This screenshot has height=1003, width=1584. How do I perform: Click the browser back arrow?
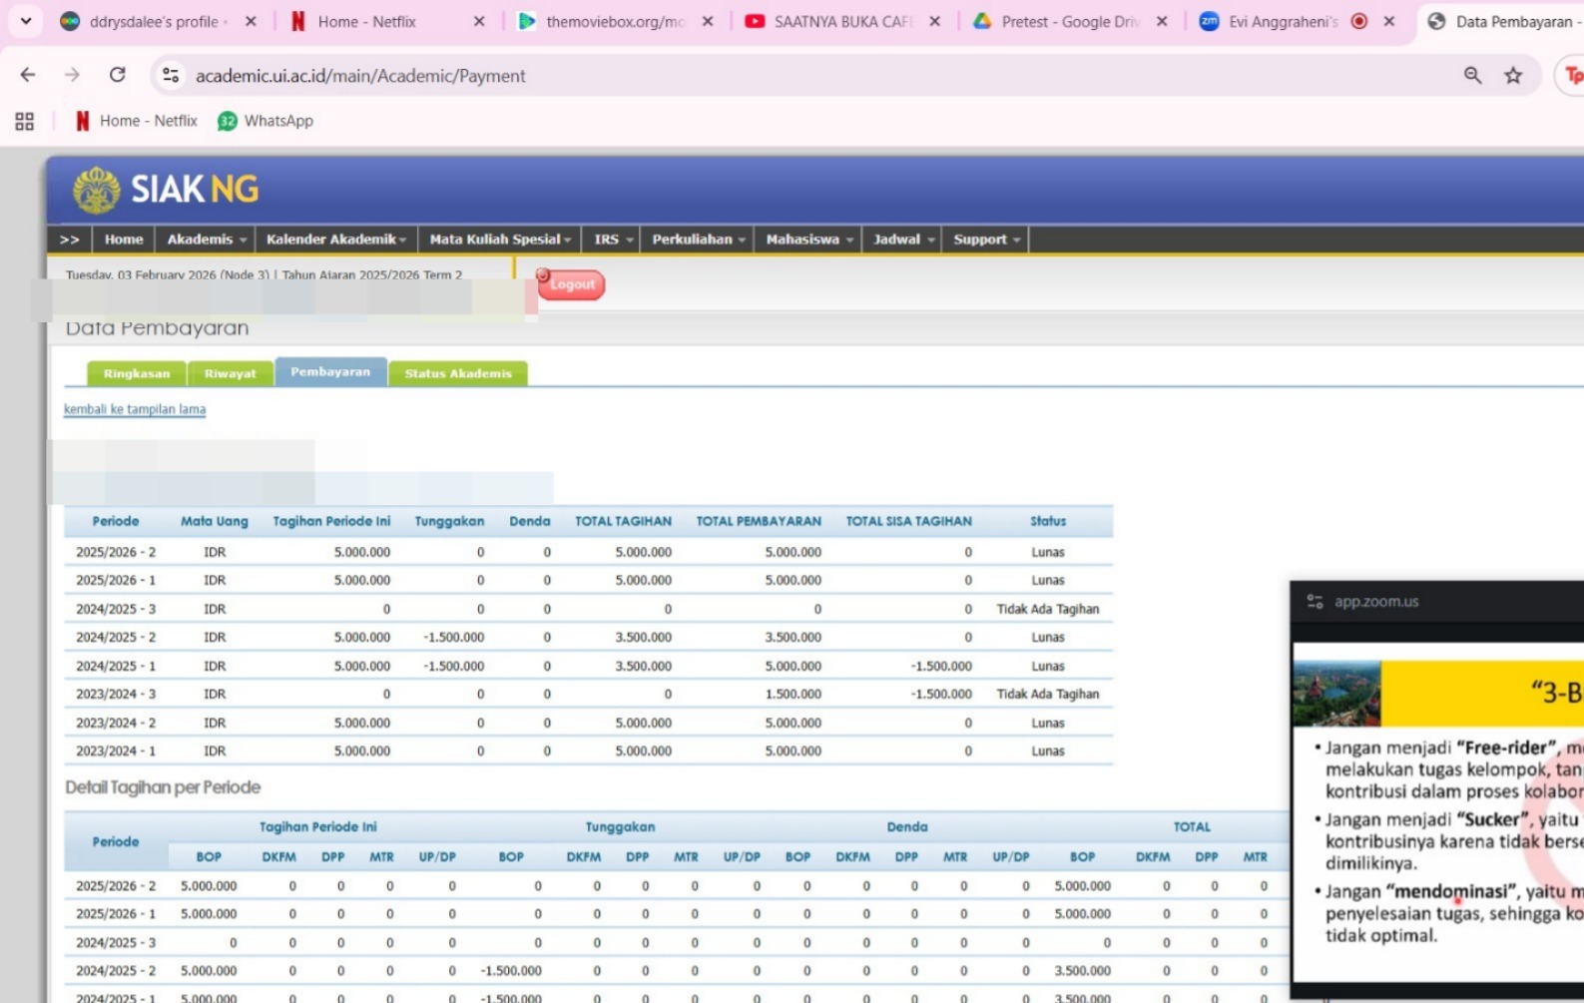tap(28, 75)
